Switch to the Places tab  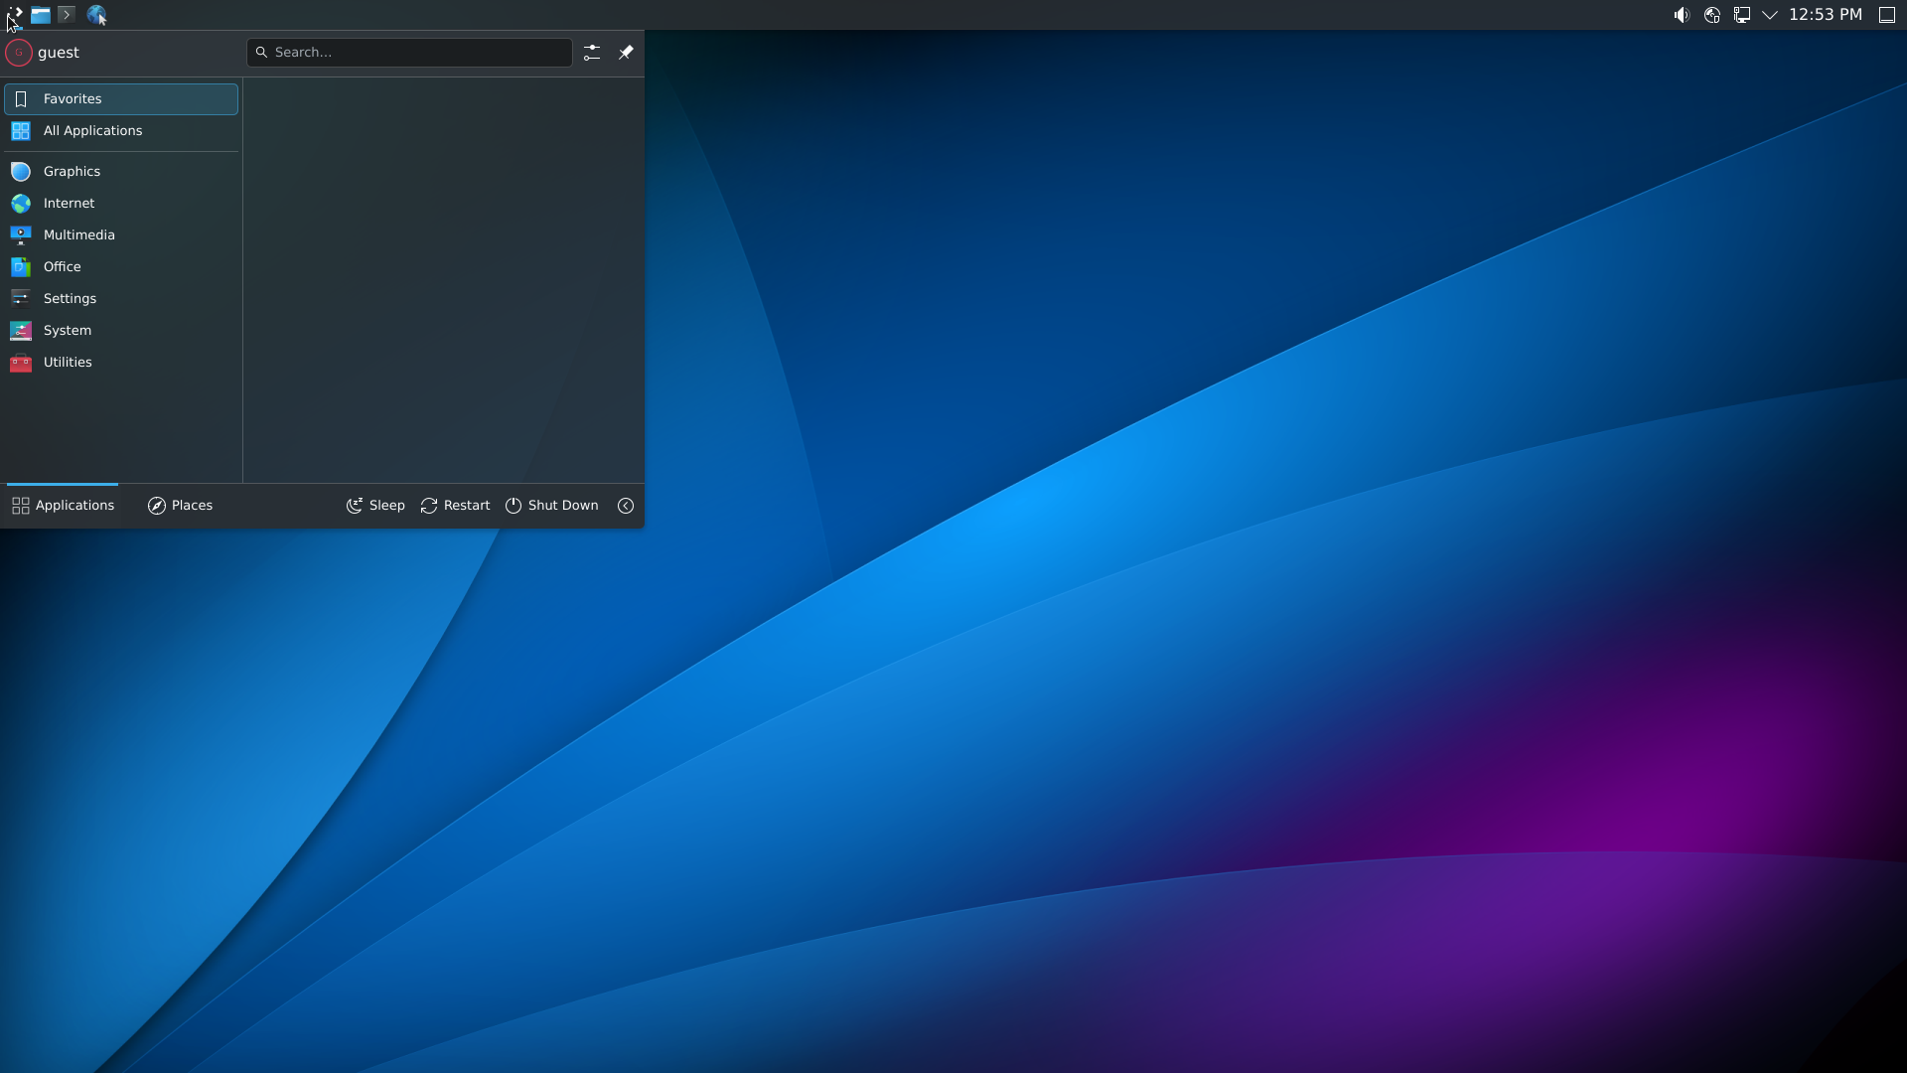[x=180, y=506]
